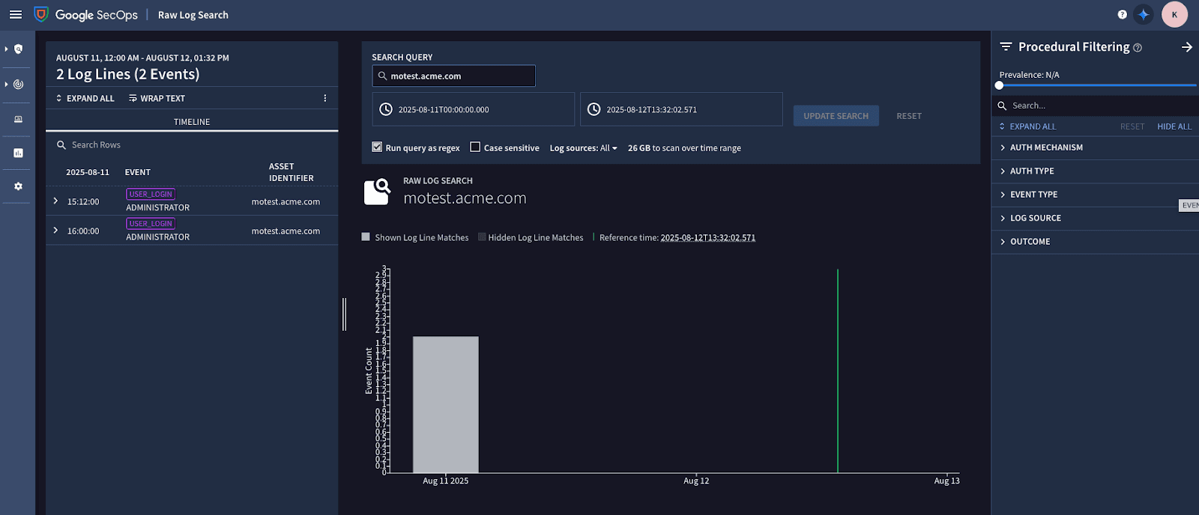Expand the 15:12:00 USER_LOGIN event row
1199x515 pixels.
tap(55, 201)
